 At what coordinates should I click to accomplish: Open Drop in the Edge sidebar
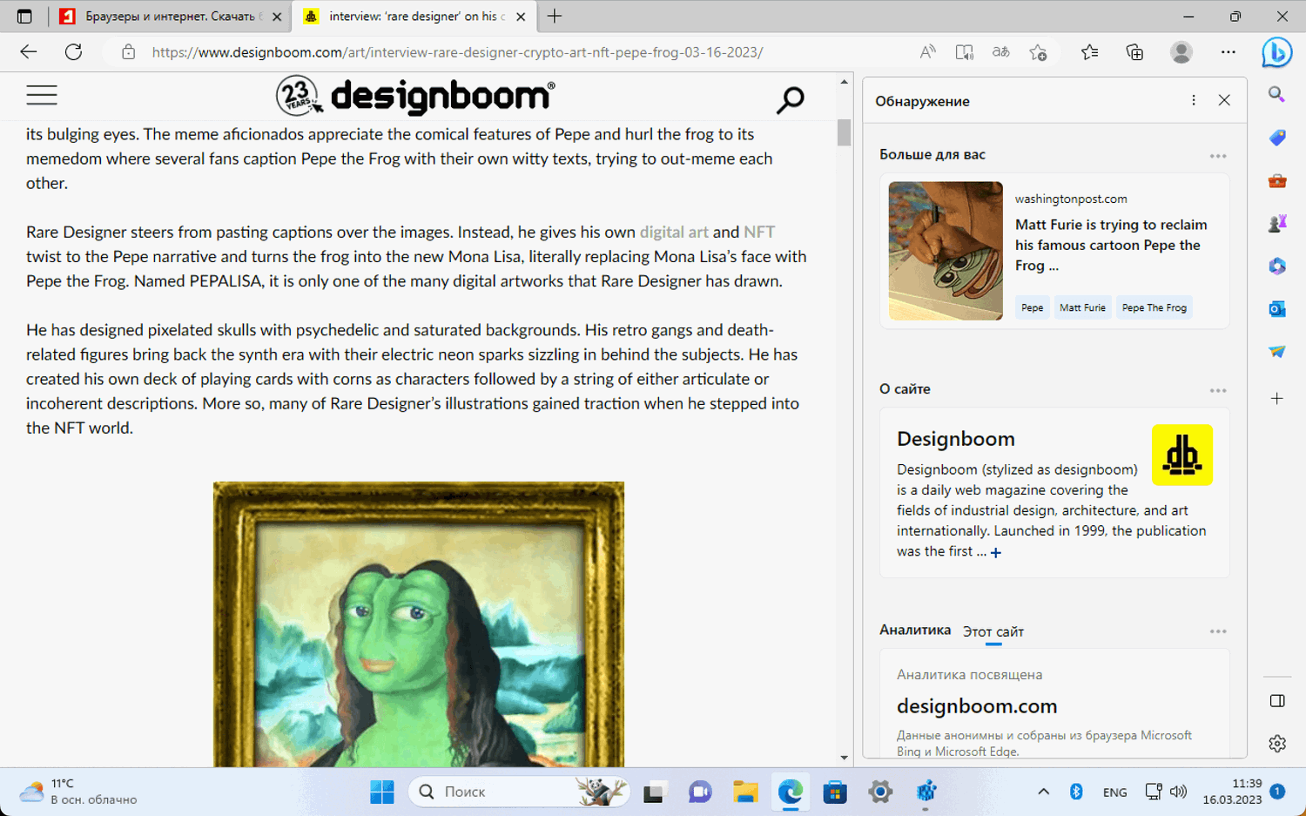(1276, 352)
